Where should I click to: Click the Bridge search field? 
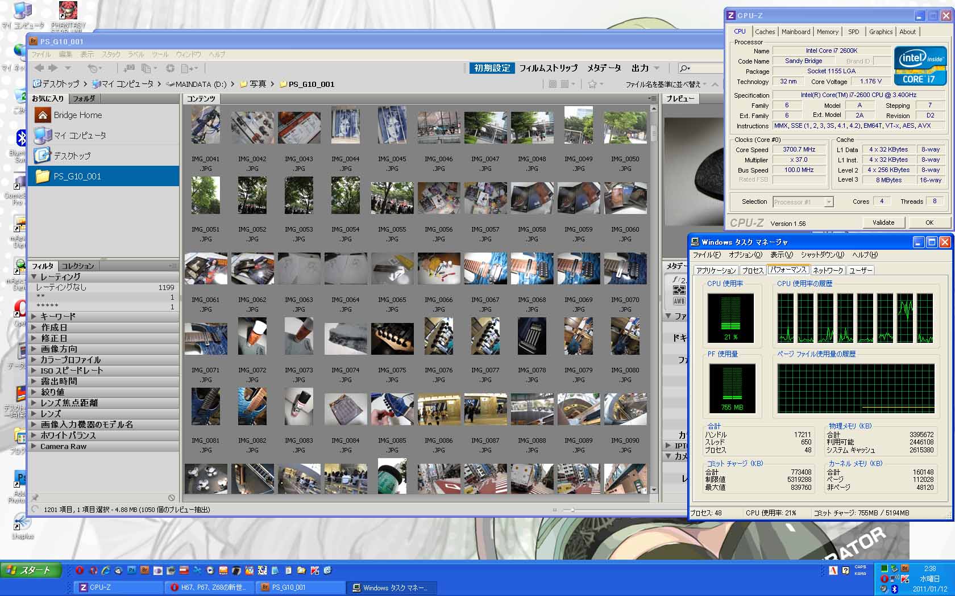tap(700, 68)
